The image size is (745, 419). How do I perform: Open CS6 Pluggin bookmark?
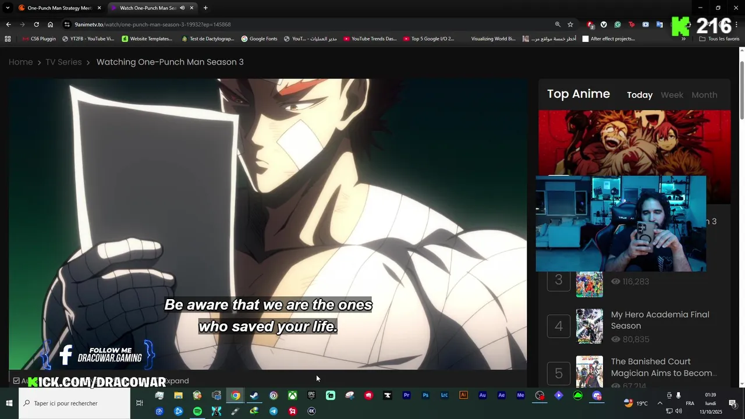point(39,39)
